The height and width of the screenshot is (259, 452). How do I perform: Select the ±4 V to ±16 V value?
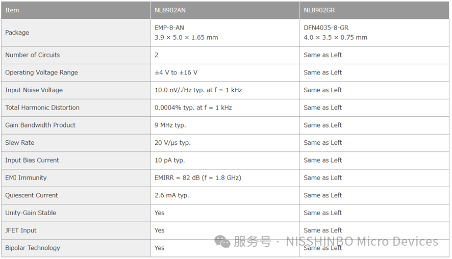tap(176, 72)
